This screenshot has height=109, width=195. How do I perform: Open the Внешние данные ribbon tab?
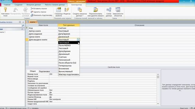(x=34, y=5)
